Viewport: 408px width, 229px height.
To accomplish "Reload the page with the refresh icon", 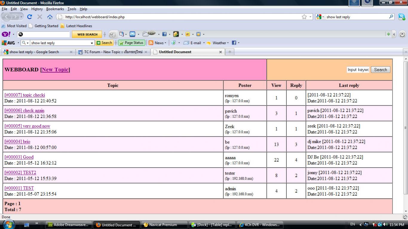I will (x=29, y=17).
